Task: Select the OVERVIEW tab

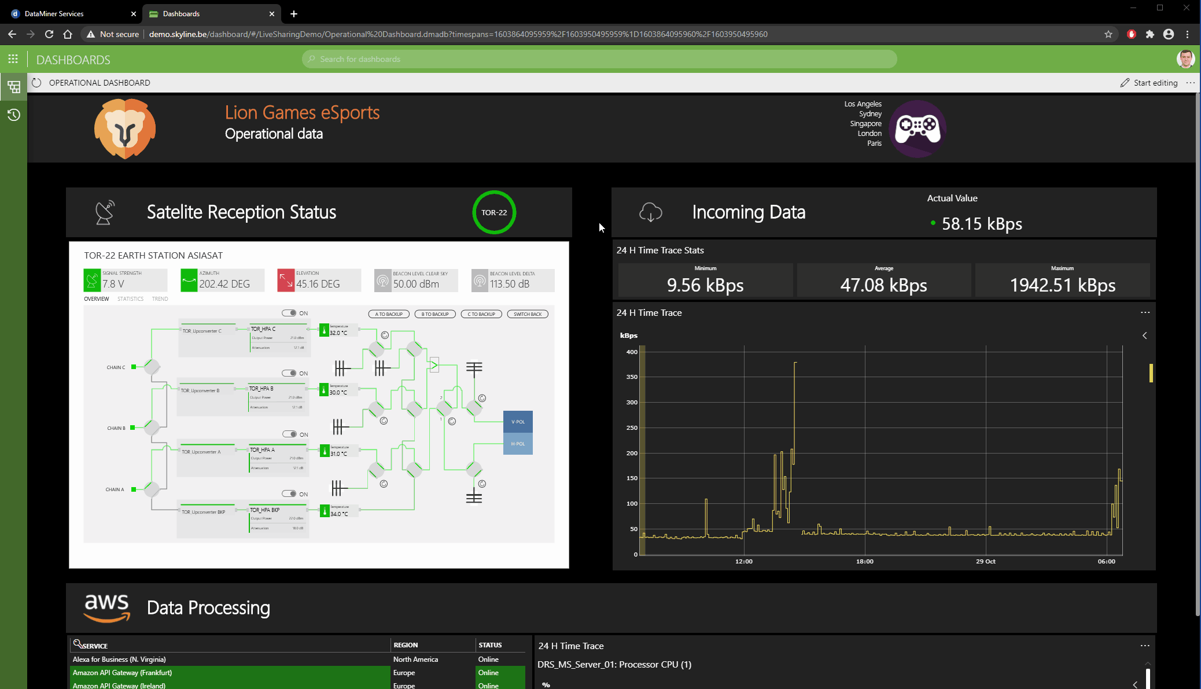Action: (x=97, y=299)
